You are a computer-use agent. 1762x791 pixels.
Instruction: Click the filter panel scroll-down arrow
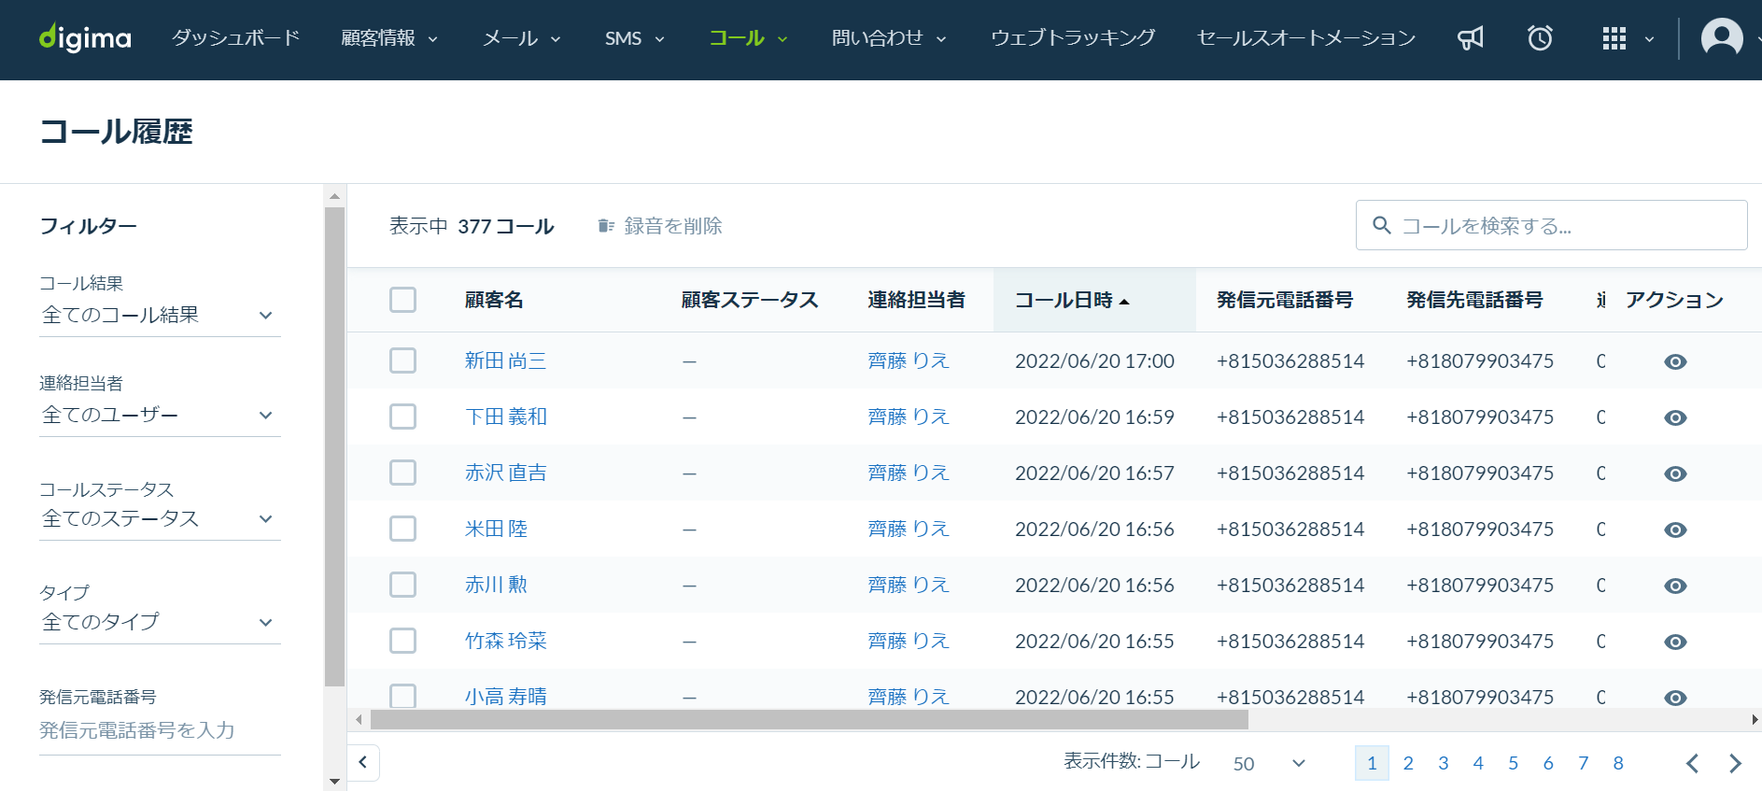335,781
